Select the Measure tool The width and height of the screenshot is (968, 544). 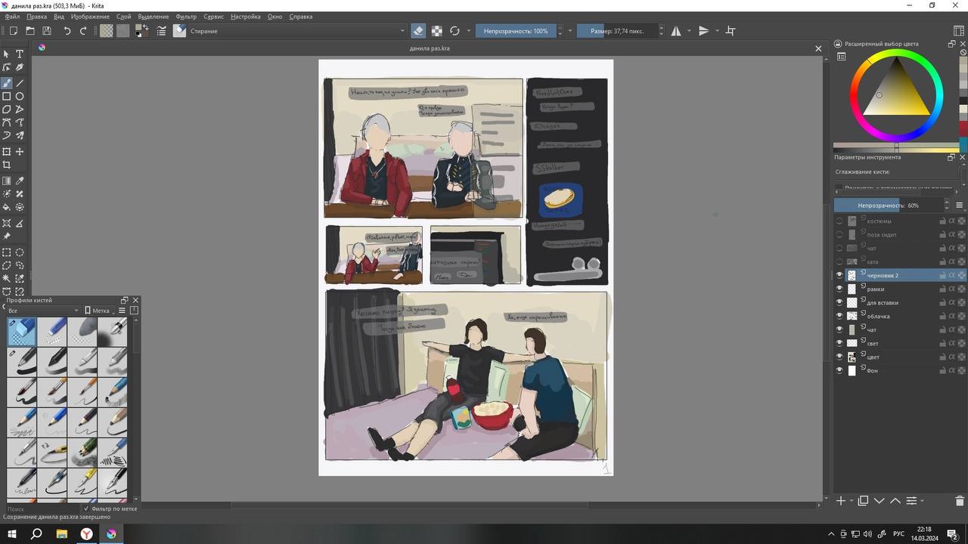20,223
